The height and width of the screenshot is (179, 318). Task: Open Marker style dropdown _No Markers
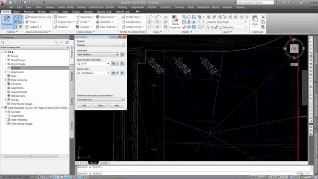point(93,73)
